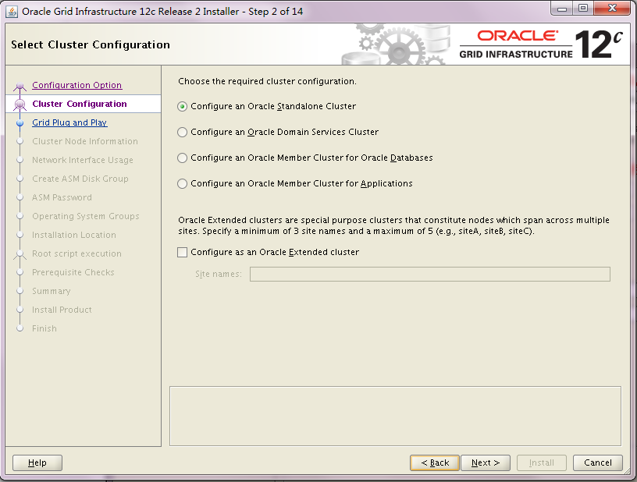Click the Back button
The width and height of the screenshot is (637, 482).
(x=435, y=463)
